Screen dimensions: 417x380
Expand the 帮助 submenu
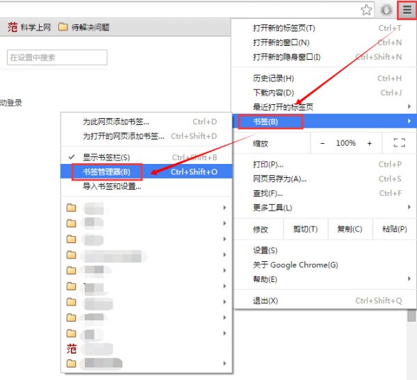point(265,279)
